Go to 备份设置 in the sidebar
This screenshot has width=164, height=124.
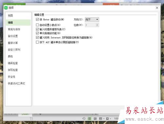tap(13, 36)
